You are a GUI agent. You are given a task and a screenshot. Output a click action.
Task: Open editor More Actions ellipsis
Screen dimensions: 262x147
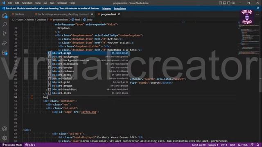pyautogui.click(x=257, y=14)
